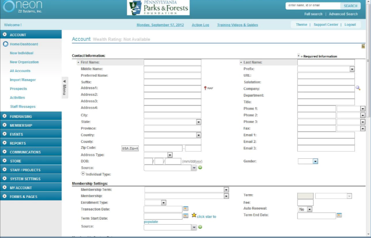Click the magnifier icon next to Company

tap(358, 88)
